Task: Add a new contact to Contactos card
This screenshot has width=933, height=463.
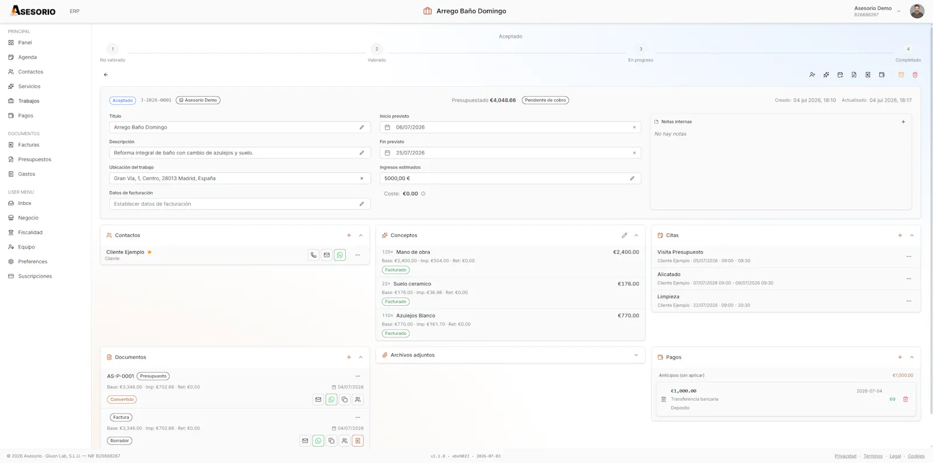Action: pyautogui.click(x=349, y=235)
